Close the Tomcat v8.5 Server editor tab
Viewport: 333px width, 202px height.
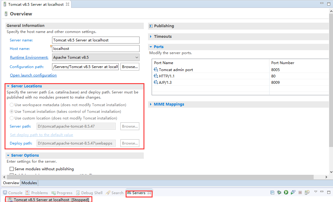pos(68,5)
